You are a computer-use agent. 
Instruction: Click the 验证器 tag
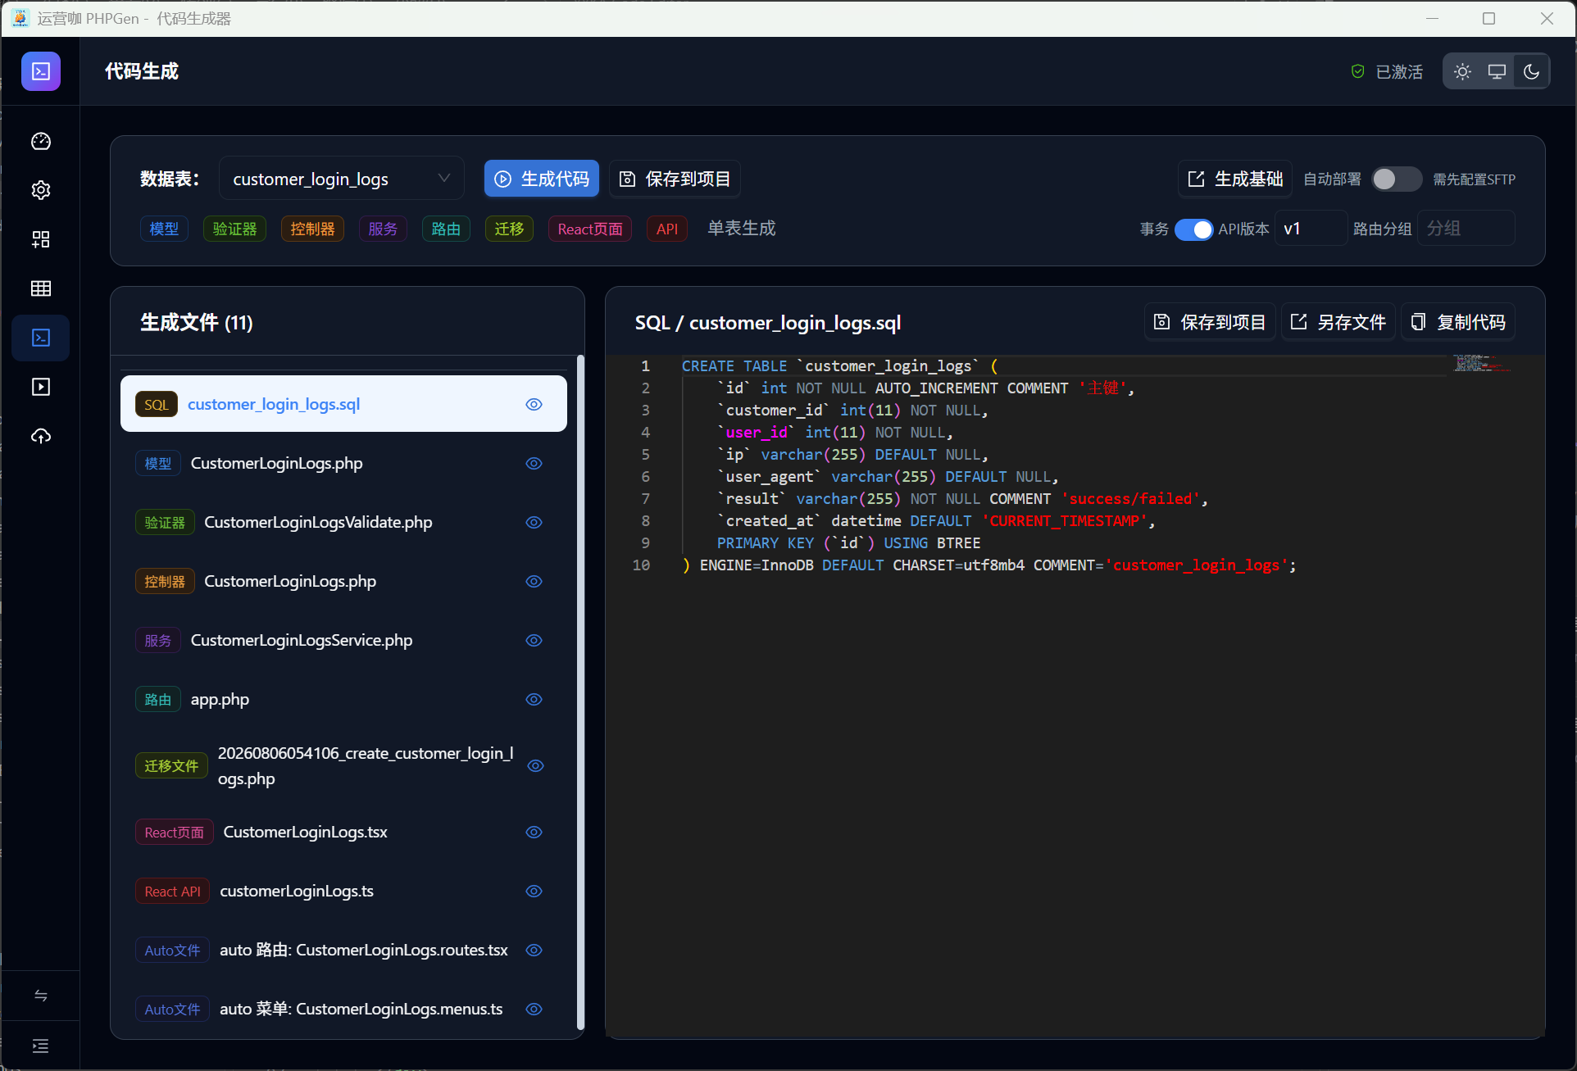(235, 229)
